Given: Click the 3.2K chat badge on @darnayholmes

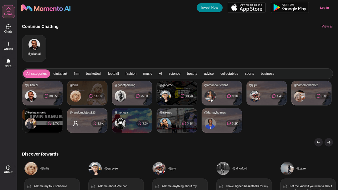Looking at the screenshot, I should point(232,123).
